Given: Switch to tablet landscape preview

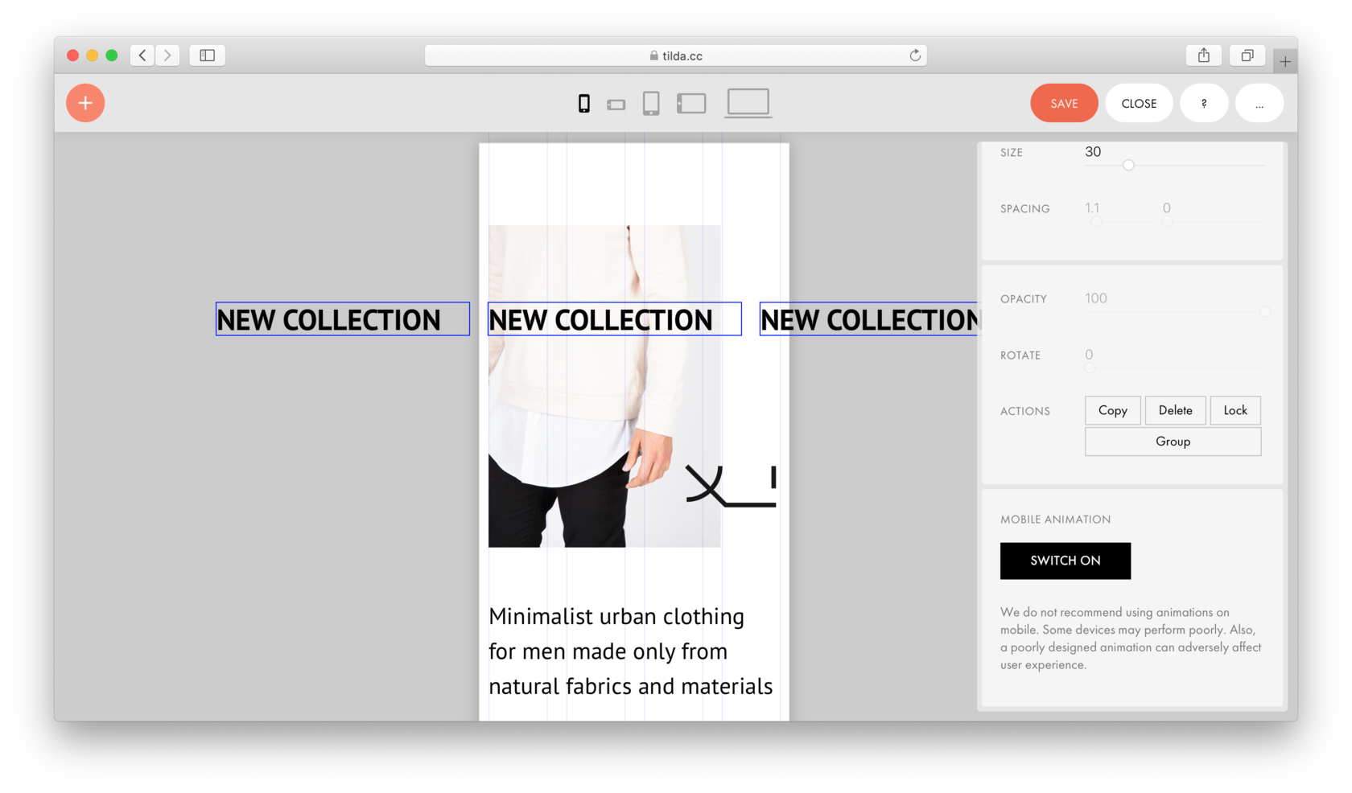Looking at the screenshot, I should coord(691,103).
